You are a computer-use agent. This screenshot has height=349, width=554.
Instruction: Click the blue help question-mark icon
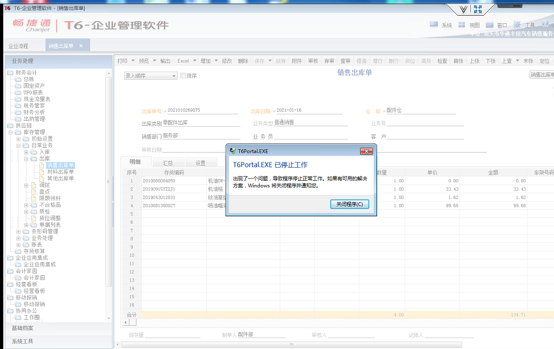(x=545, y=24)
